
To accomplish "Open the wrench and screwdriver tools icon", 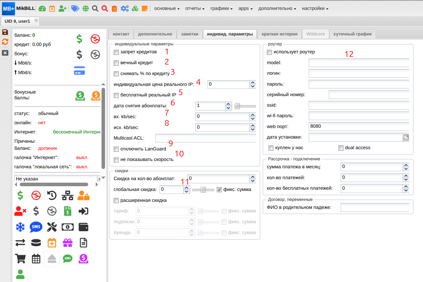I will (x=52, y=227).
